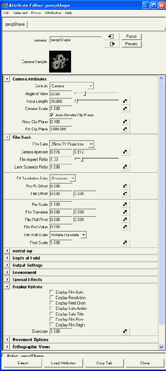Click the input connection arrow icon beside camera name
This screenshot has width=166, height=371.
(x=111, y=36)
